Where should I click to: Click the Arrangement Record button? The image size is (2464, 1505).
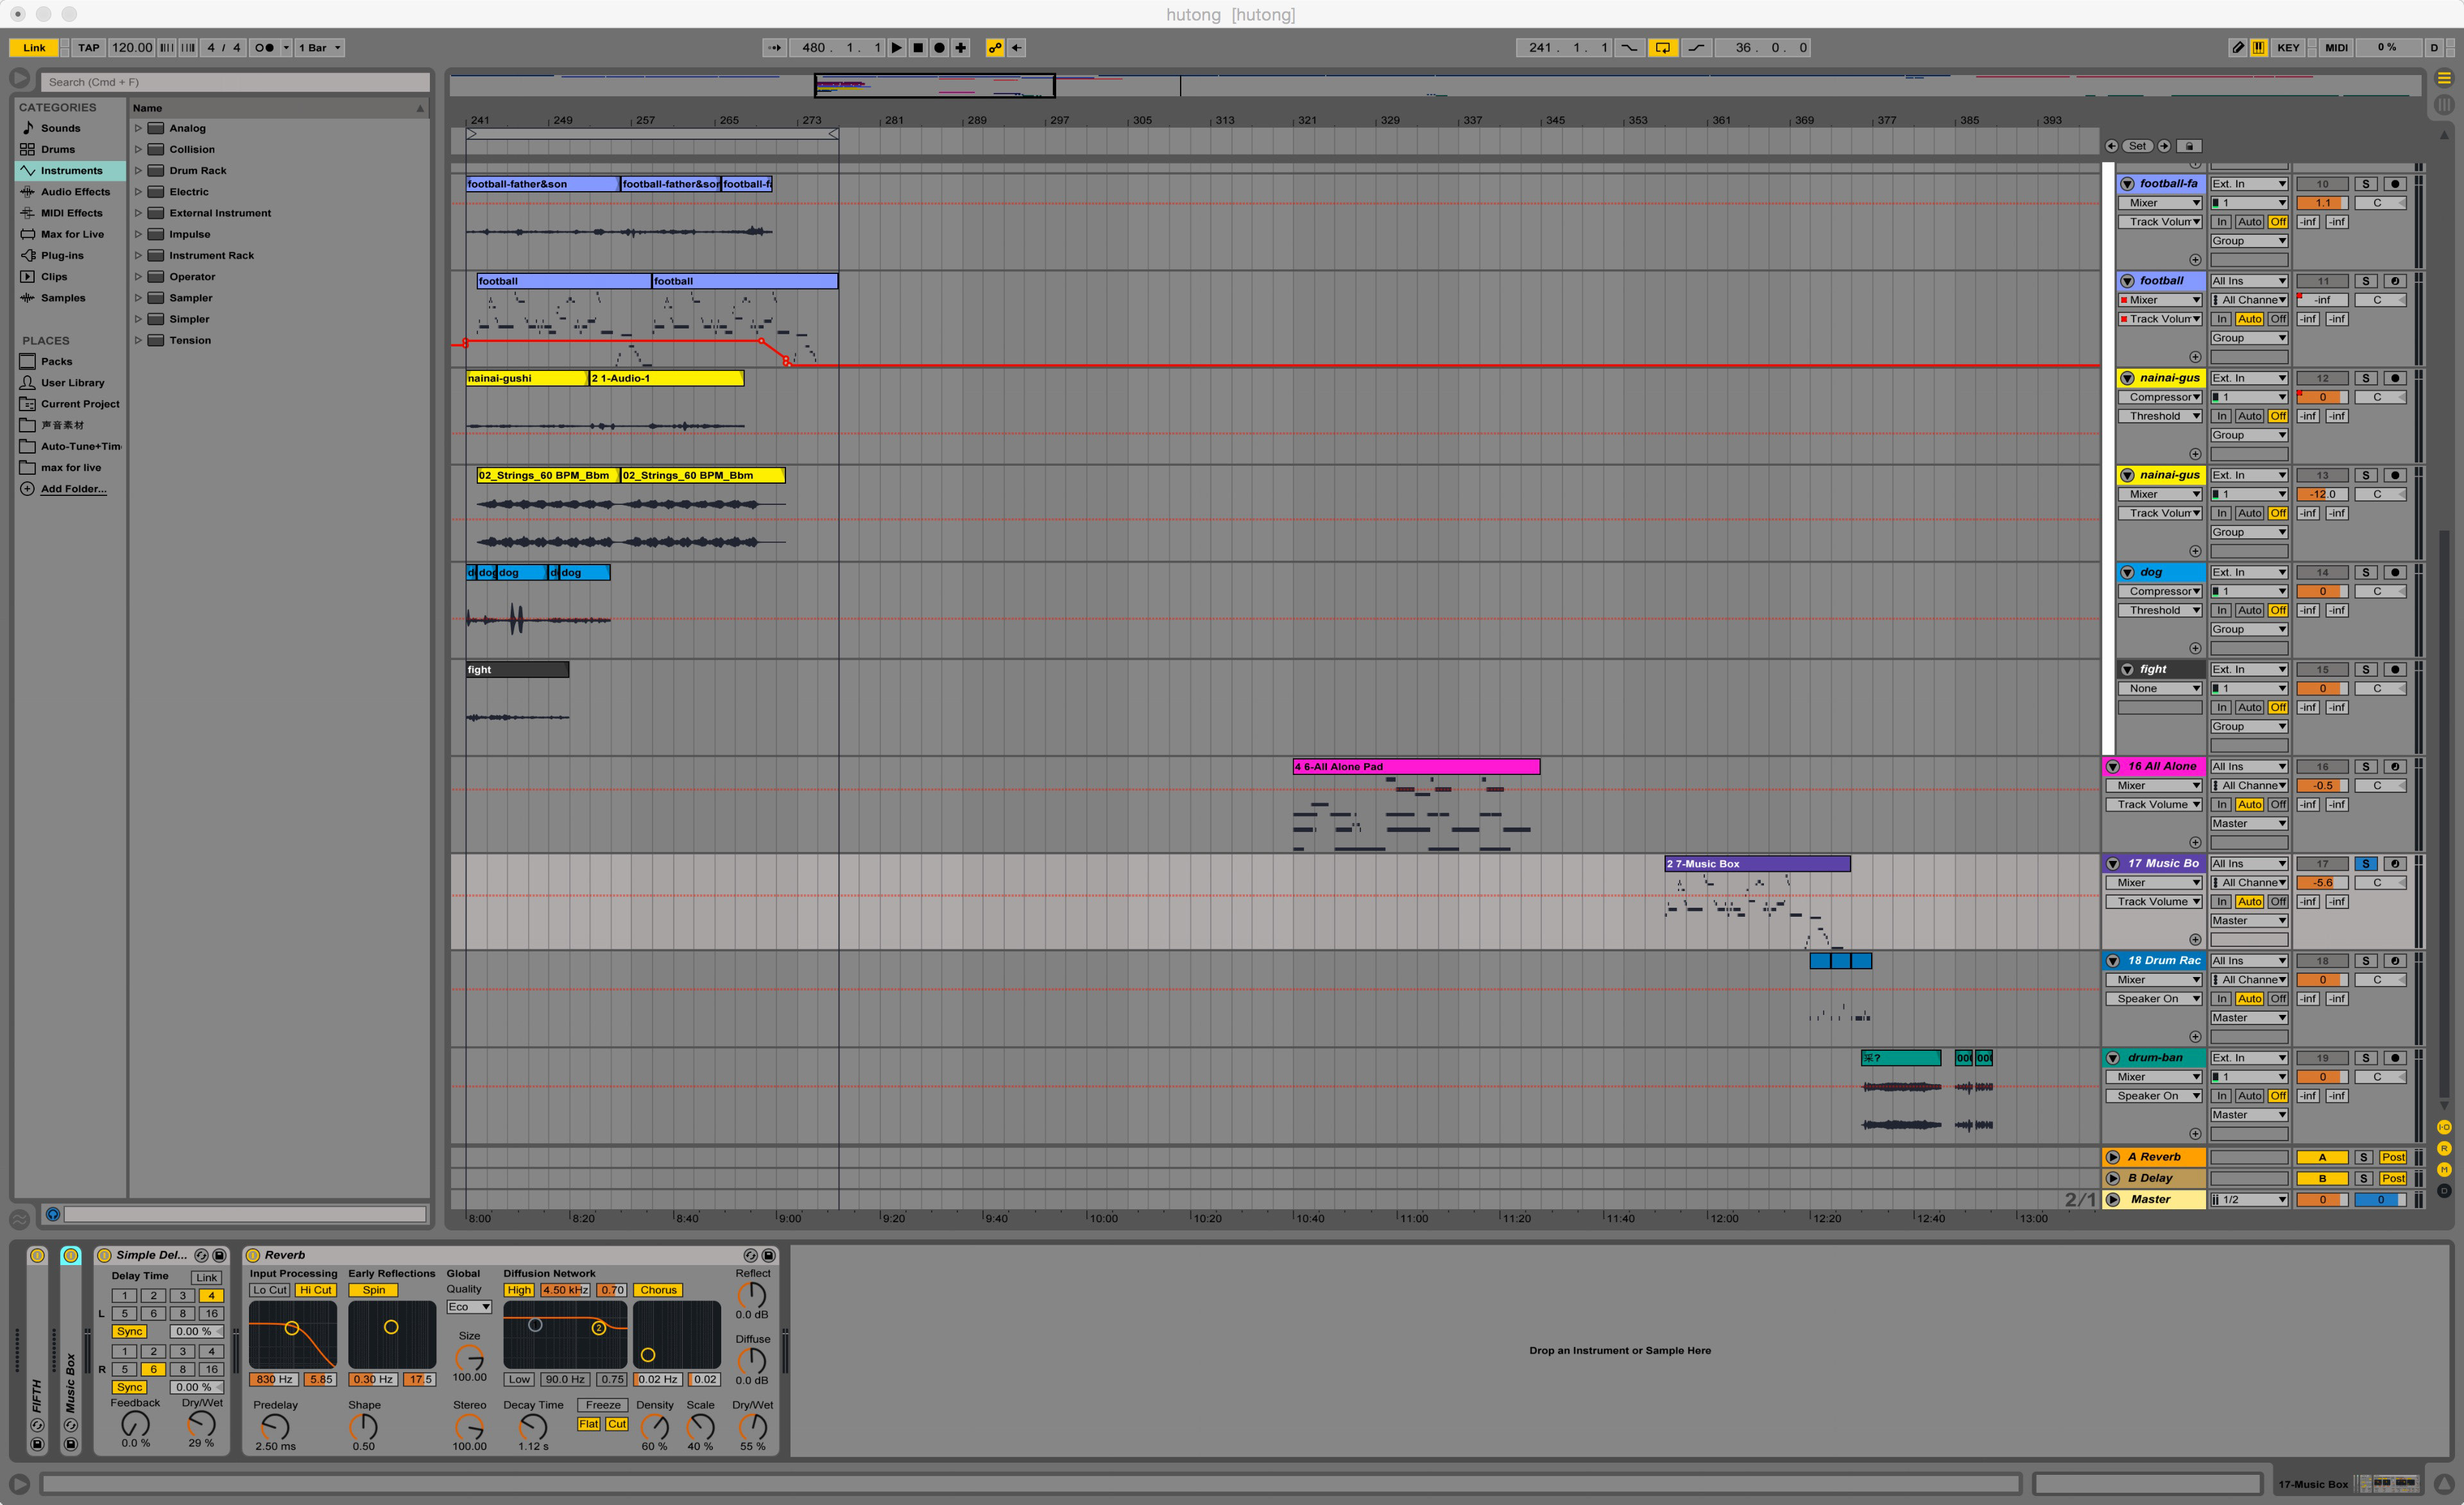[x=939, y=47]
